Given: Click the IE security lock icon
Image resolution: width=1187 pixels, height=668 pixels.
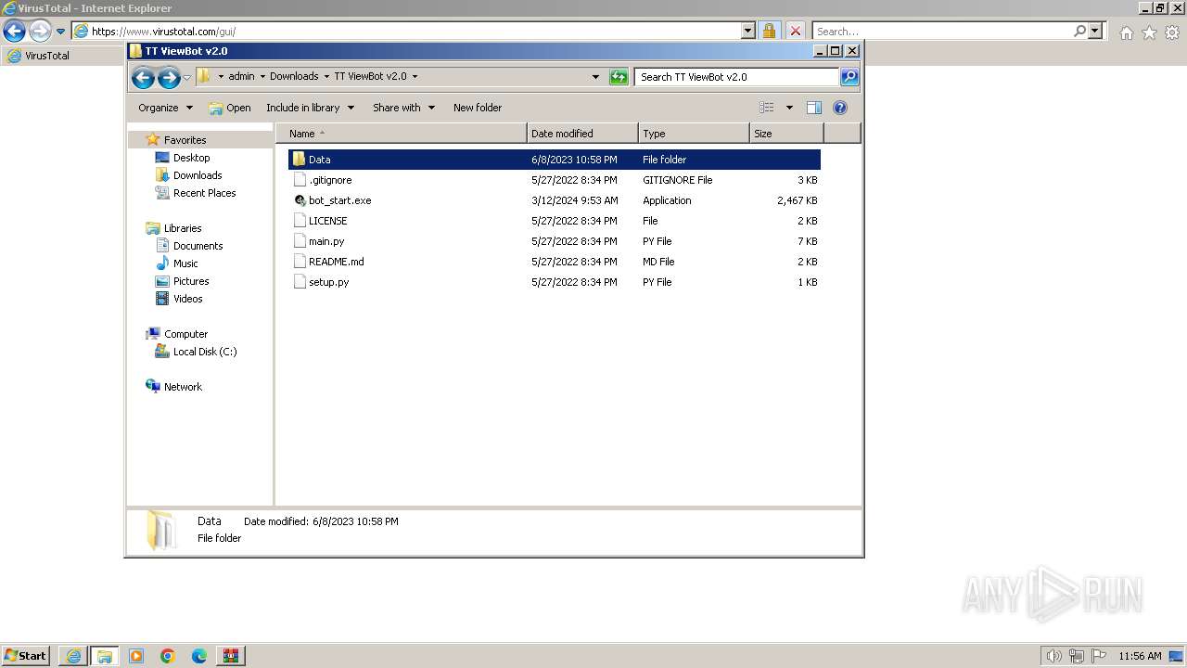Looking at the screenshot, I should pyautogui.click(x=769, y=31).
